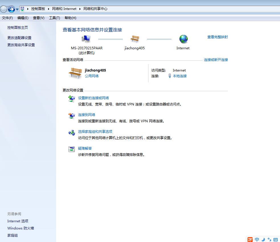
Task: Expand the arrow after 控制面板 breadcrumb
Action: [x=49, y=9]
